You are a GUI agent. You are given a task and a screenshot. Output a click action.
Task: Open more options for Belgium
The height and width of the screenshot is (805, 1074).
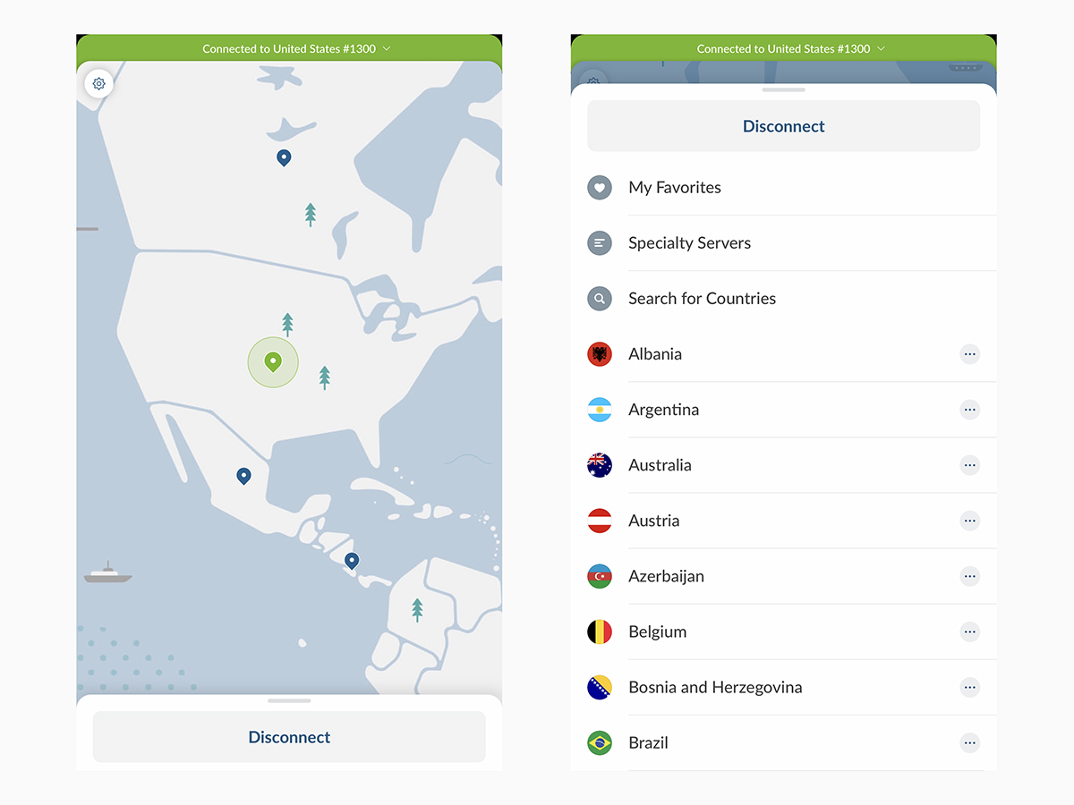click(969, 631)
